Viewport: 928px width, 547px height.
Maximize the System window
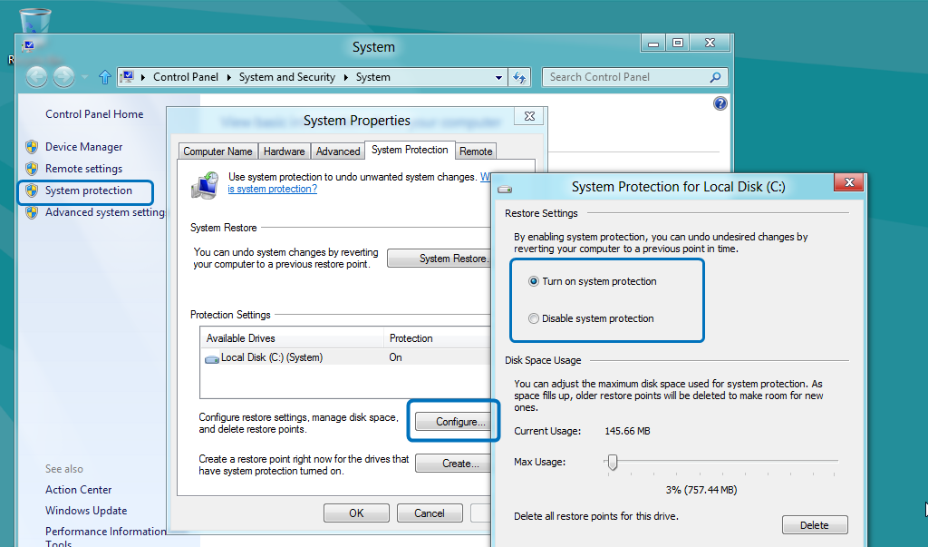[x=678, y=43]
